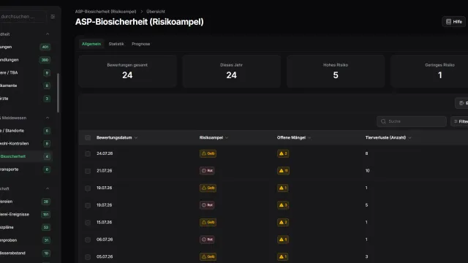Click the 390 count badge in the sidebar

coord(45,60)
